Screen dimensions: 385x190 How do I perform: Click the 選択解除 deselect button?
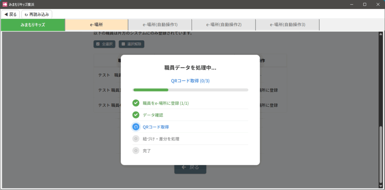click(x=131, y=44)
